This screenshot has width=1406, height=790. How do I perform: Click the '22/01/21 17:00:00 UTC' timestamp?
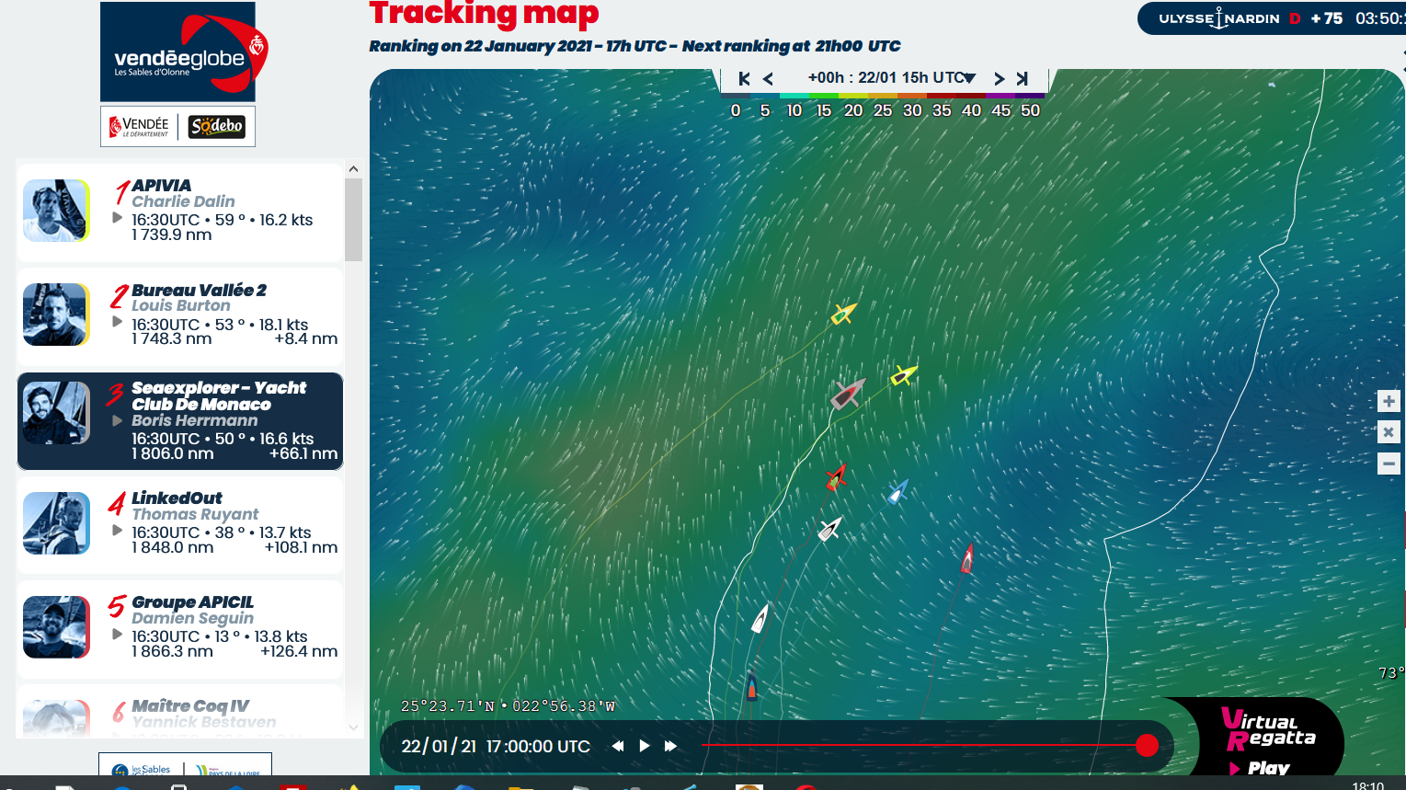pyautogui.click(x=496, y=746)
